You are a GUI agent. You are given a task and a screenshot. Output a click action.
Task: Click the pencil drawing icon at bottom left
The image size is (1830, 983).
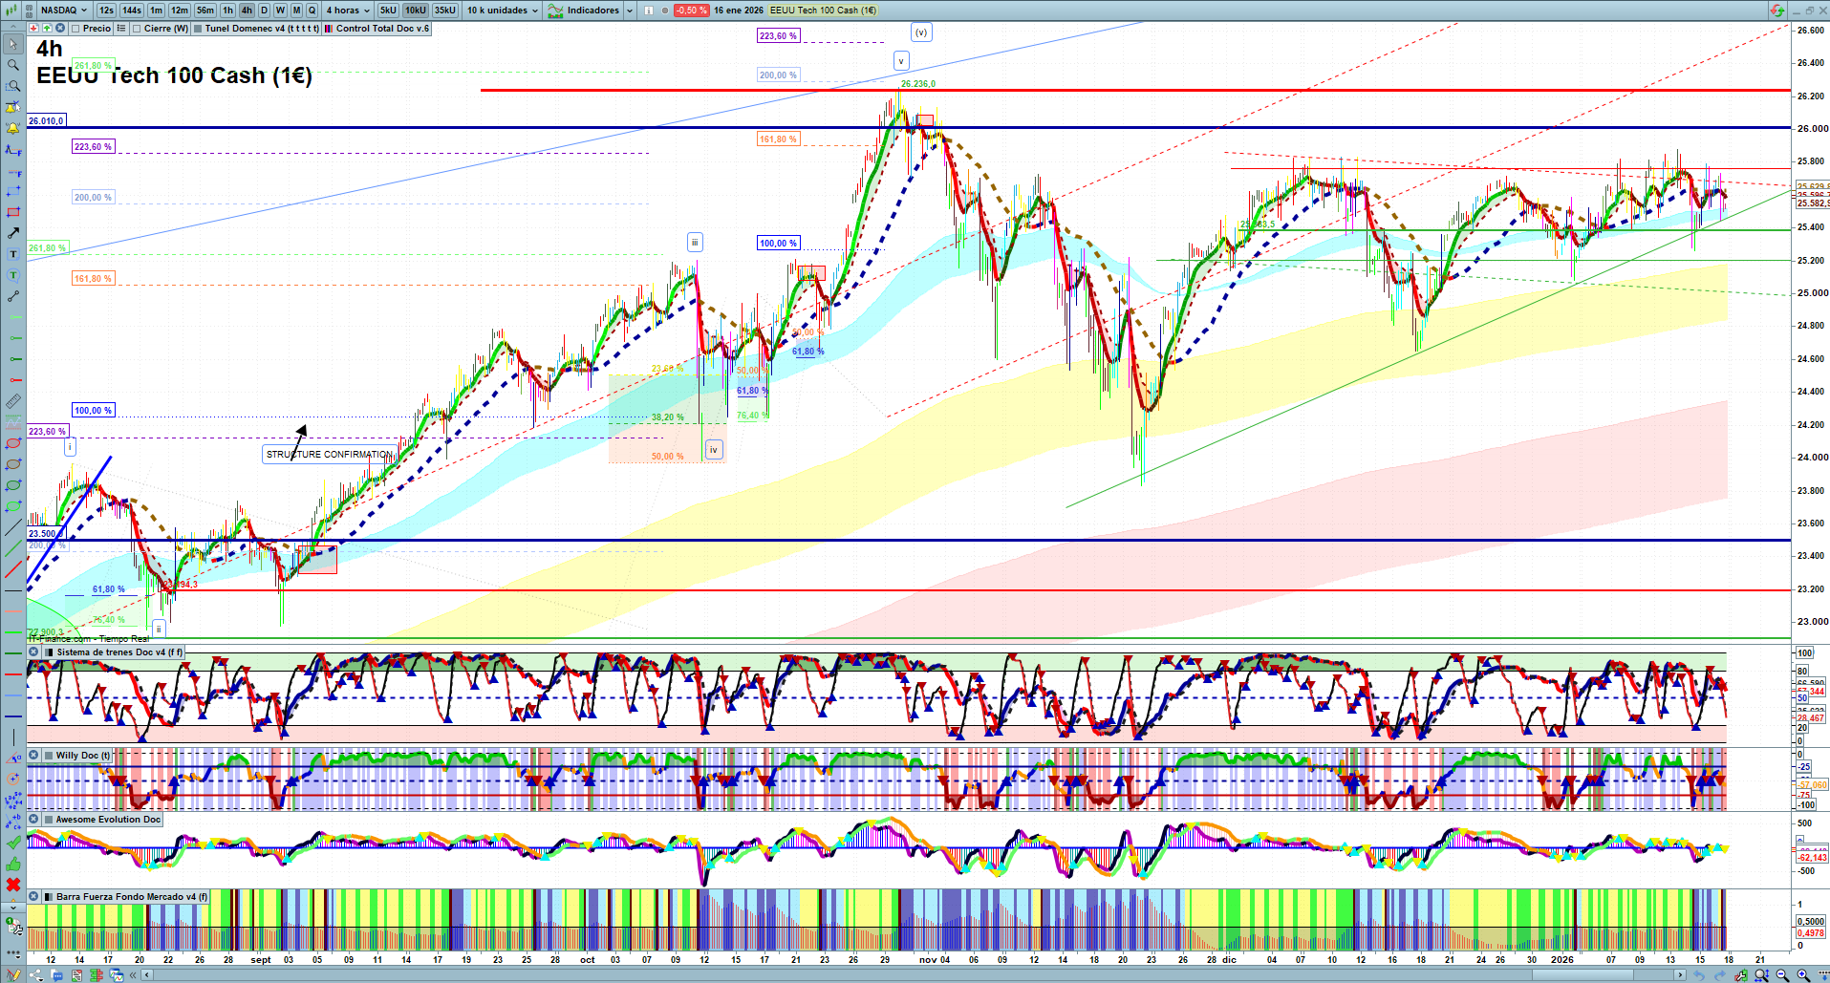pyautogui.click(x=13, y=975)
